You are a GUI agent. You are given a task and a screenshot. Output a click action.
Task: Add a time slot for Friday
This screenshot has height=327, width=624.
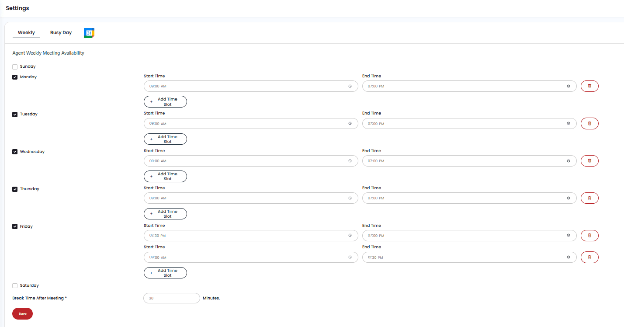tap(165, 273)
